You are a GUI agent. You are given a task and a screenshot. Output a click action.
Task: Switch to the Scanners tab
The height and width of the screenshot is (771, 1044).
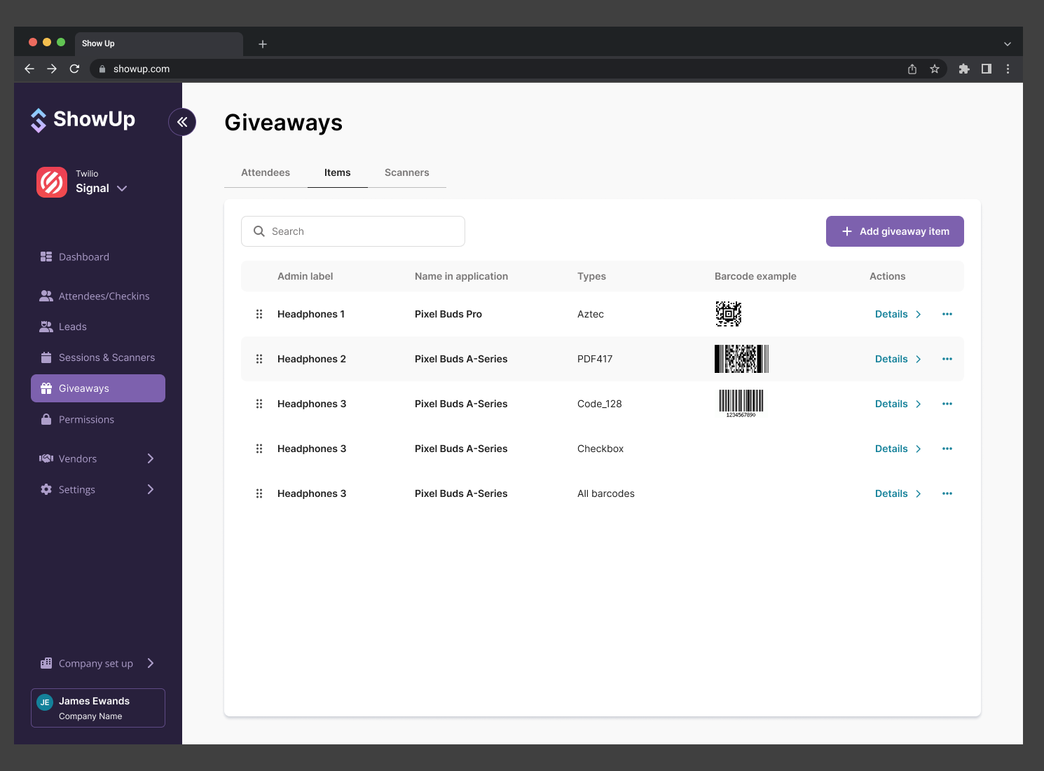click(407, 172)
